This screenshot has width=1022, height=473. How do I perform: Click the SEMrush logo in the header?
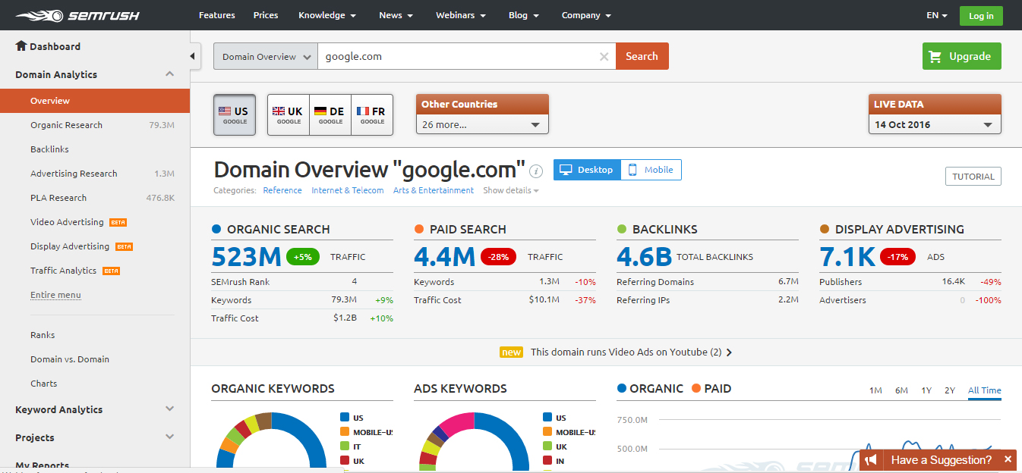[76, 14]
